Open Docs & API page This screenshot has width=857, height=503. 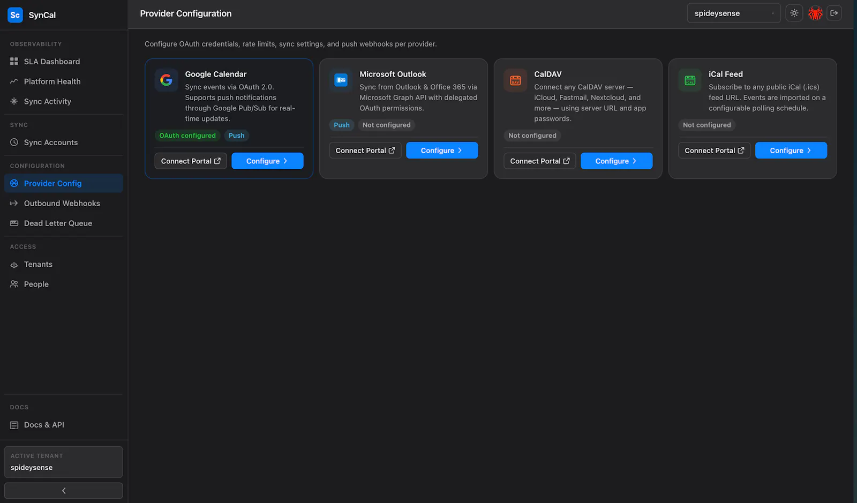[64, 425]
